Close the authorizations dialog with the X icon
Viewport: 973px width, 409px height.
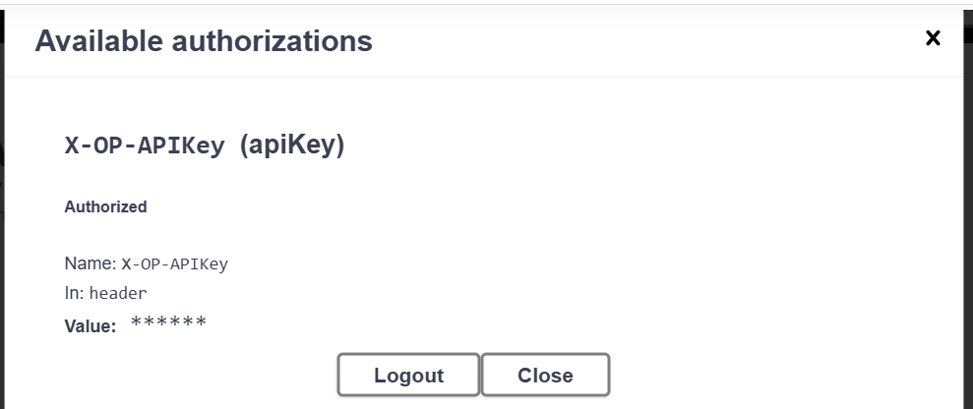pyautogui.click(x=933, y=38)
